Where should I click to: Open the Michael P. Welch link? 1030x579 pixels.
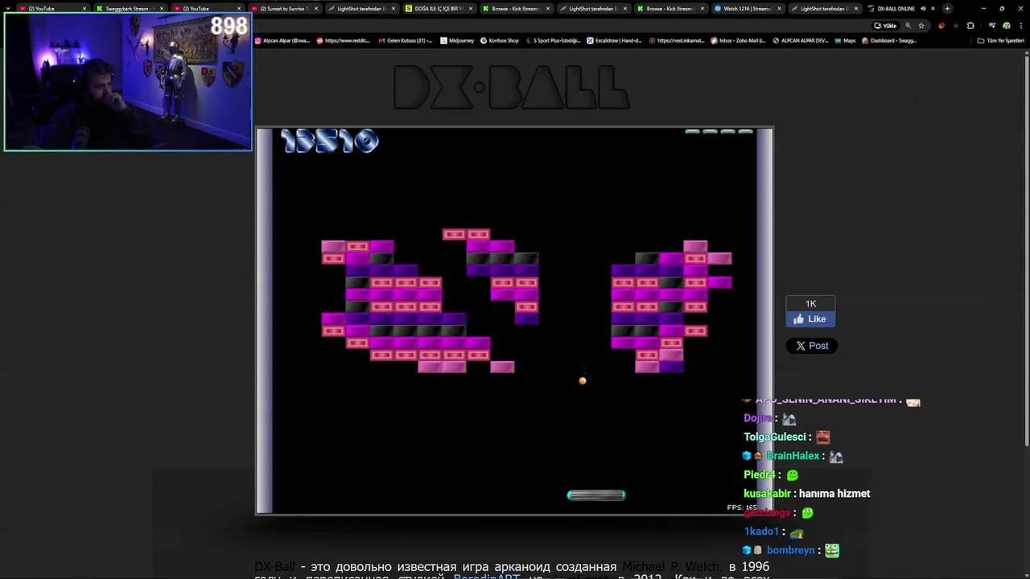point(671,567)
